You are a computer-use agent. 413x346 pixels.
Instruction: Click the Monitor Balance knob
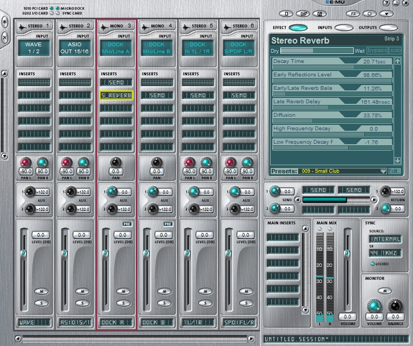(395, 306)
